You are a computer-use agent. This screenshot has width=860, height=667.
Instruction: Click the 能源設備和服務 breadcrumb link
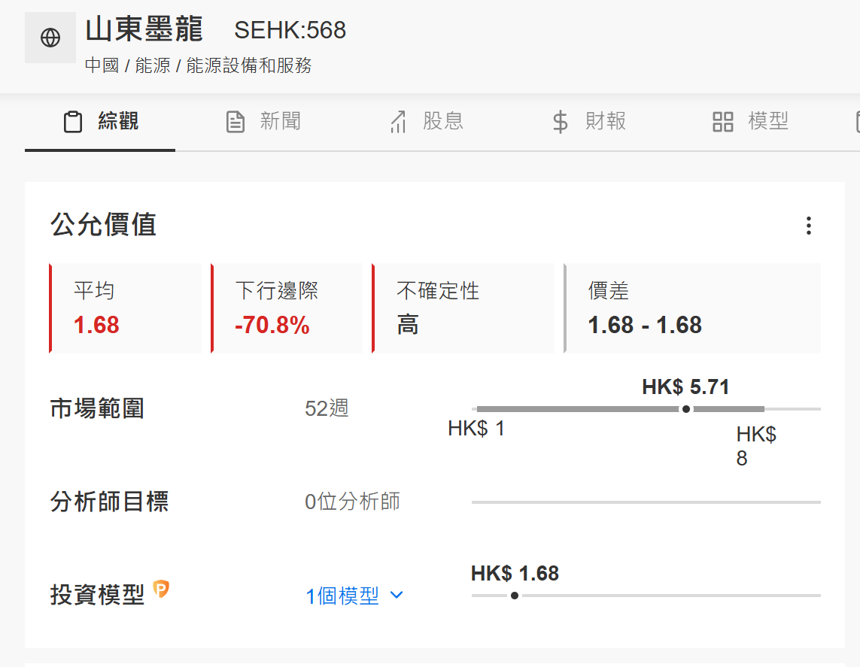pyautogui.click(x=249, y=65)
